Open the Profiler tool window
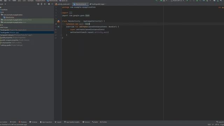Screen dimensions: 224x126 104,122
